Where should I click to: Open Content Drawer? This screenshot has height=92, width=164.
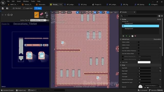tap(7, 90)
